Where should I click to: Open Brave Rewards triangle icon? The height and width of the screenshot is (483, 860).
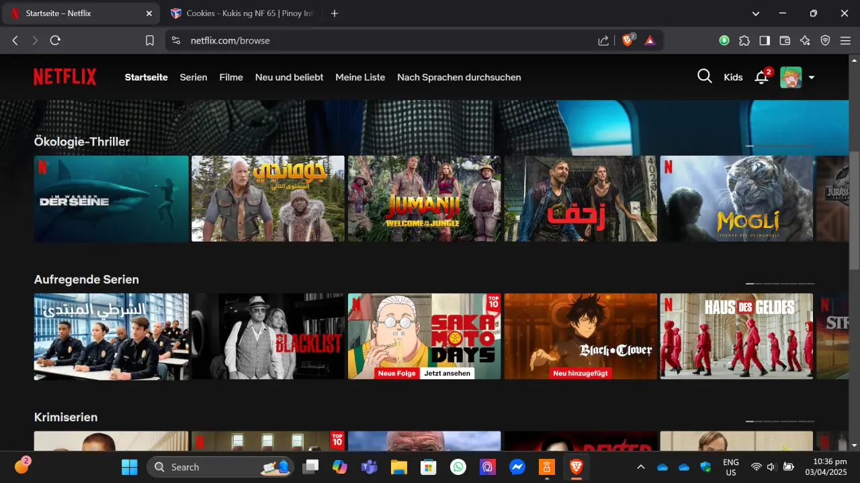point(650,40)
